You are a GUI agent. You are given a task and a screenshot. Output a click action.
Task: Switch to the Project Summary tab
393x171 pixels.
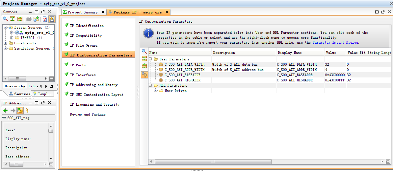83,12
